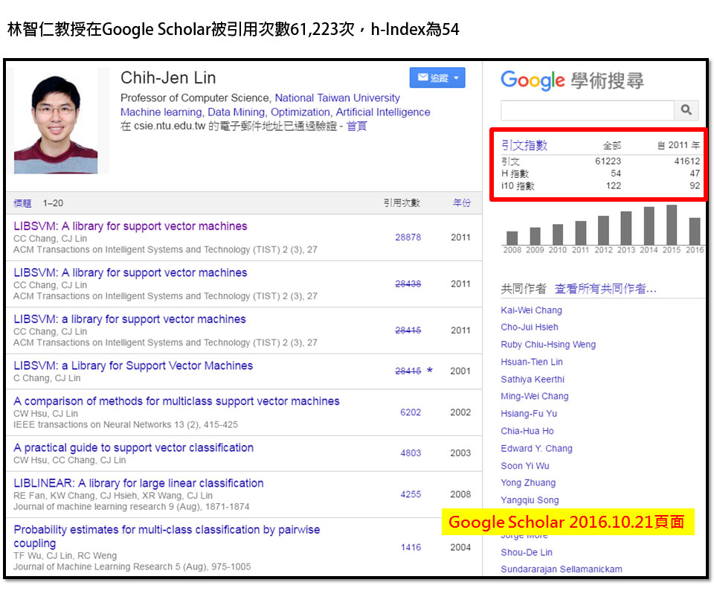Click the total citations value 61223
714x591 pixels.
click(x=608, y=161)
